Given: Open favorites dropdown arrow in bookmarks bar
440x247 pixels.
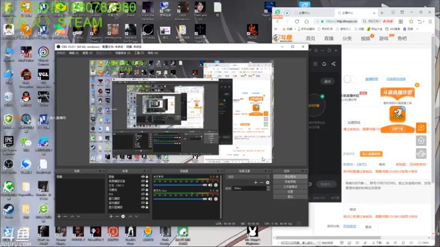Looking at the screenshot, I should [295, 29].
